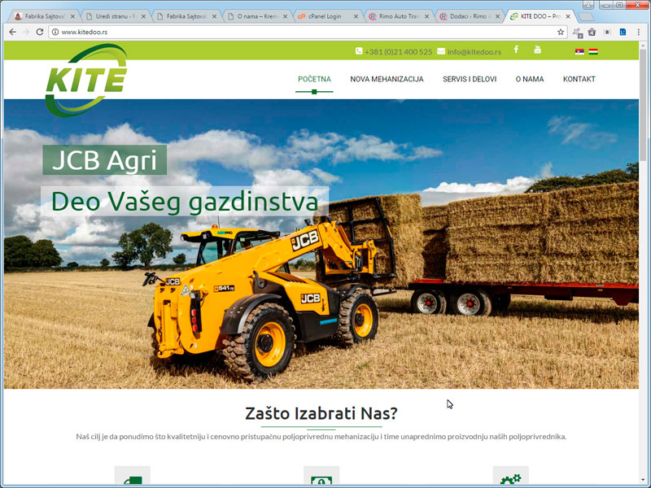The width and height of the screenshot is (651, 488).
Task: View site information for kitedoo.rs
Action: click(55, 32)
